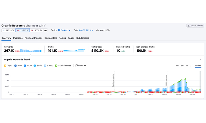
Task: Click the India flag icon
Action: click(x=4, y=30)
